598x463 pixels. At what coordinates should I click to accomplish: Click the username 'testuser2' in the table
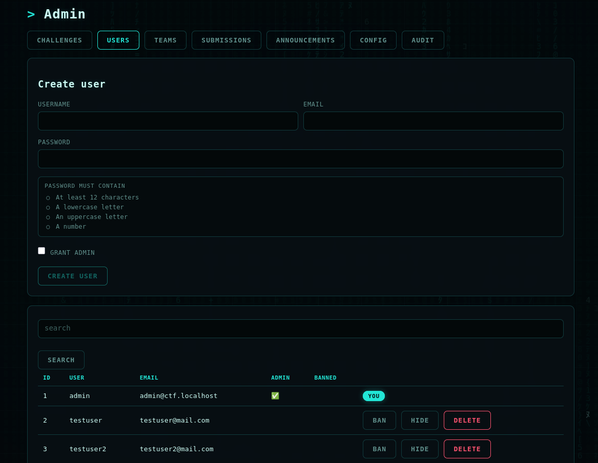88,449
